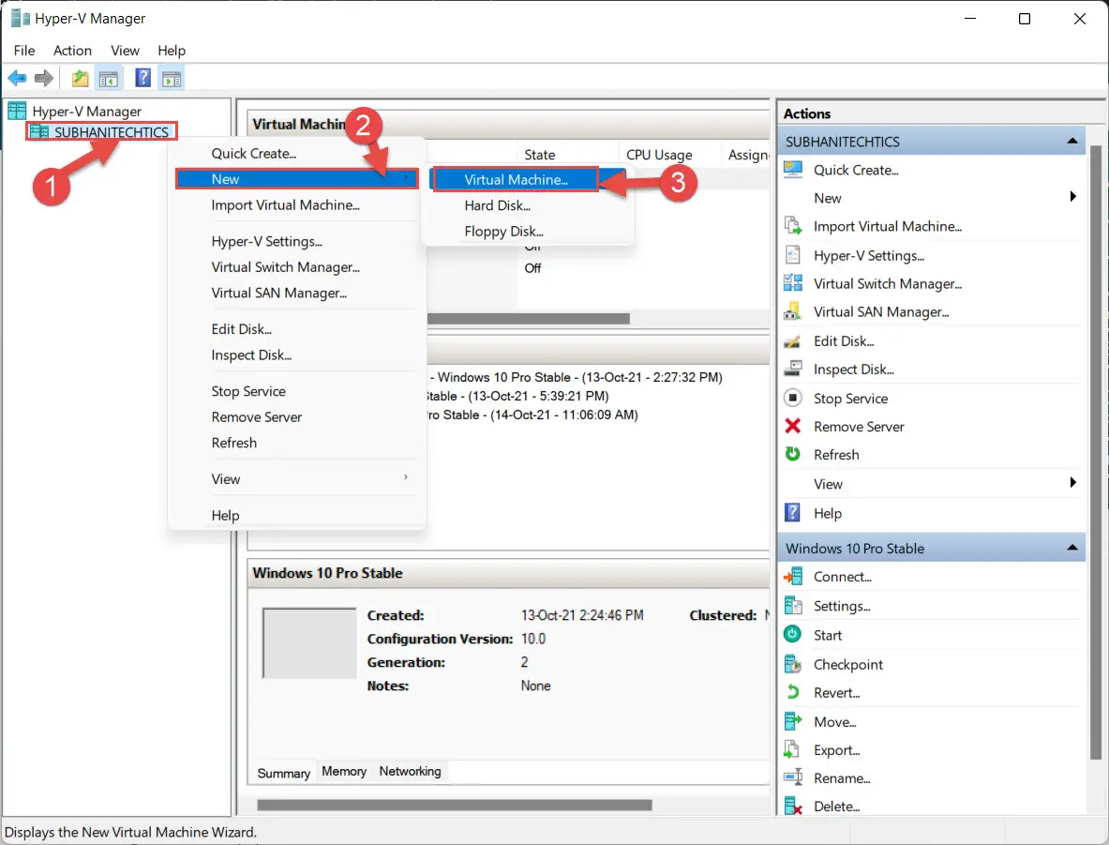1109x845 pixels.
Task: Click the Back arrow toolbar icon
Action: 17,78
